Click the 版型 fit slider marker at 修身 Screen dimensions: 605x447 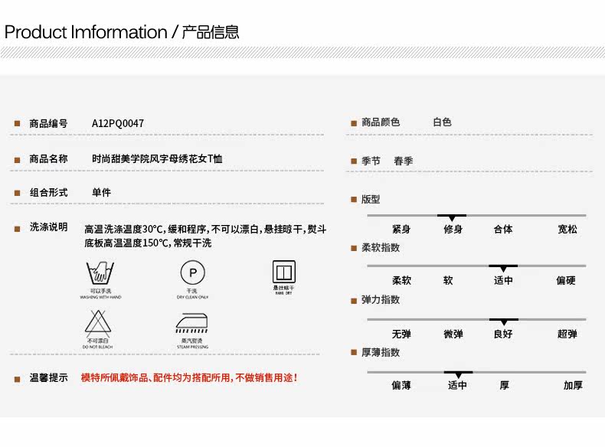(452, 217)
